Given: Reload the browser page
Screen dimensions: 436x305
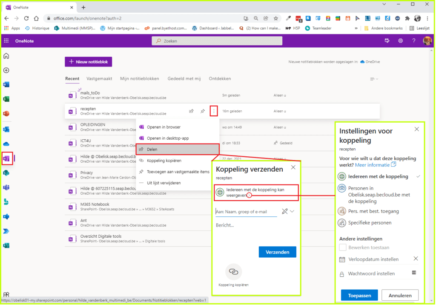Looking at the screenshot, I should tap(26, 18).
